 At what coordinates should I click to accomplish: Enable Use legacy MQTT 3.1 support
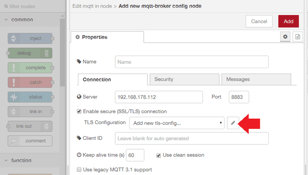pyautogui.click(x=79, y=170)
